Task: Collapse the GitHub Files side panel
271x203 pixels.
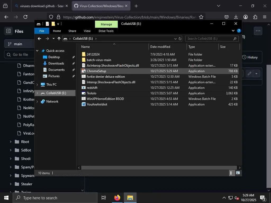Action: (8, 31)
